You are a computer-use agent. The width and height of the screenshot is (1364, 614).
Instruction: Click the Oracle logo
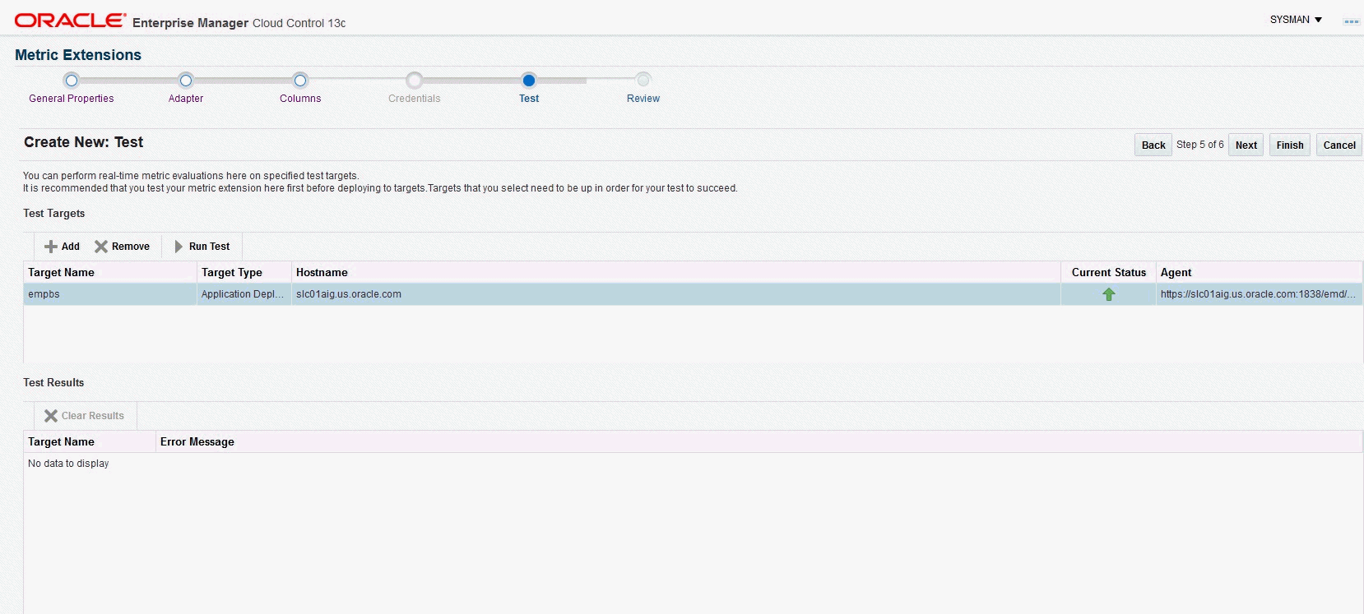71,21
